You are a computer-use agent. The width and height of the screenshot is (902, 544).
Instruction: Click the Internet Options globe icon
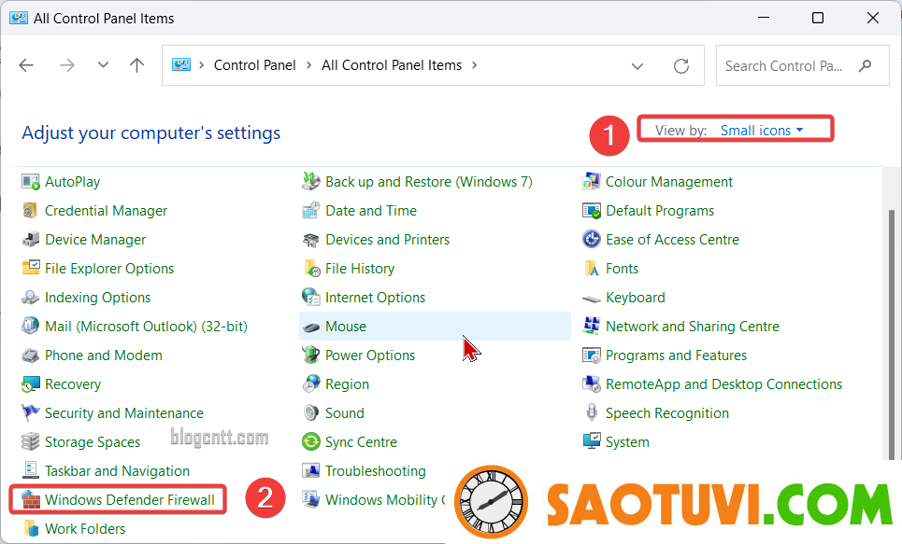pyautogui.click(x=311, y=298)
